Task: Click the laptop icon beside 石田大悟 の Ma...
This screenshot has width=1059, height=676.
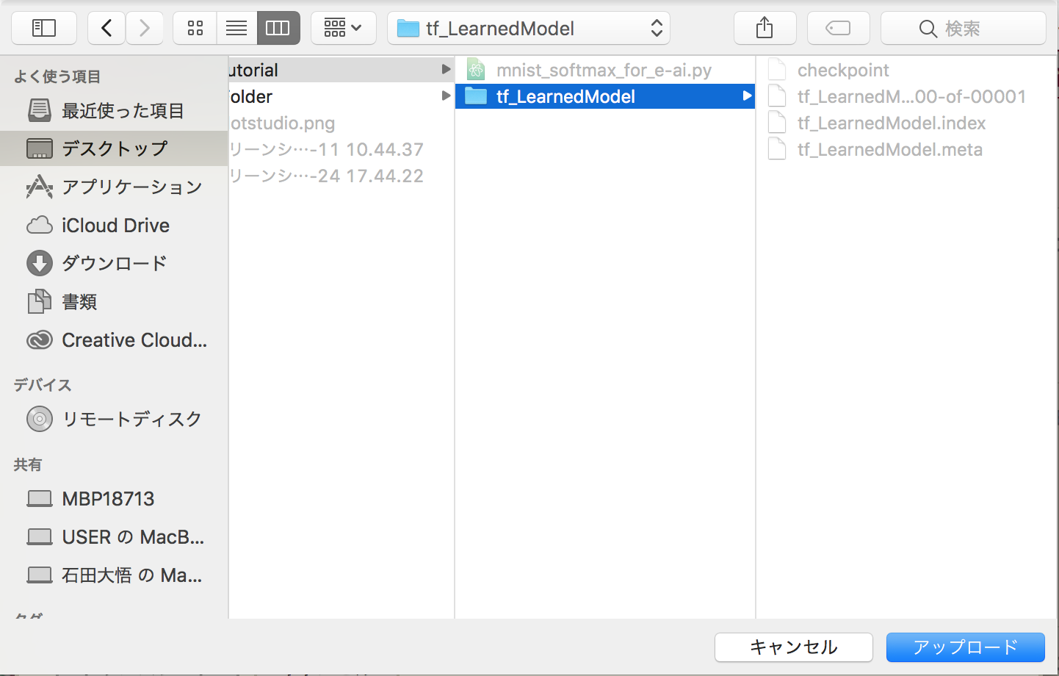Action: 40,575
